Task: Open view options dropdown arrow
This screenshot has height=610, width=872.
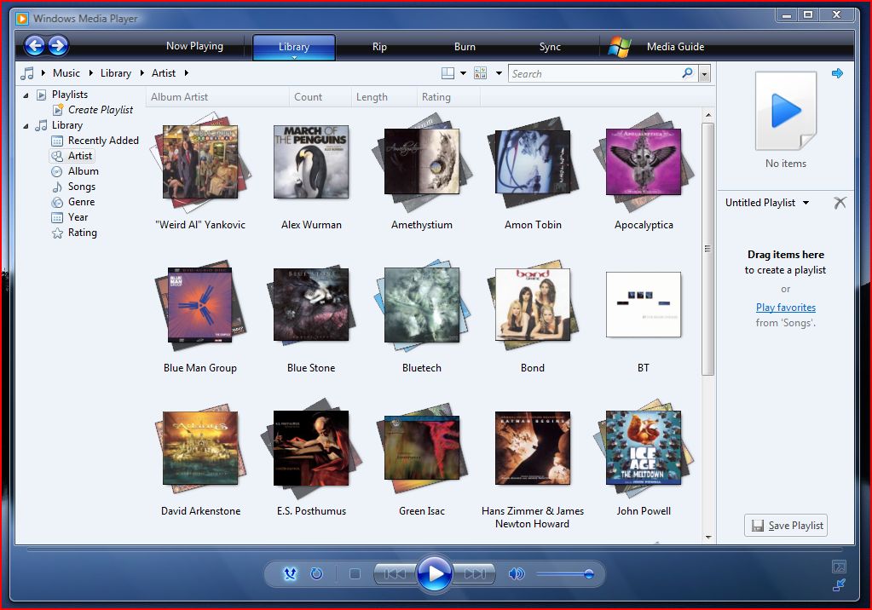Action: click(499, 73)
